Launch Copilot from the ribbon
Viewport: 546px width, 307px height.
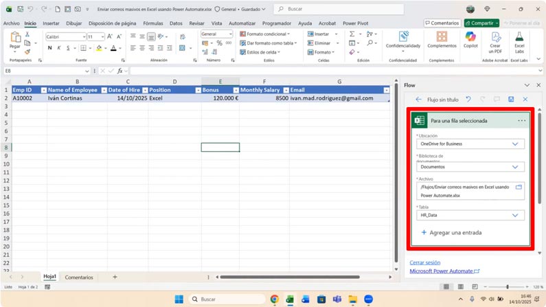(x=470, y=36)
